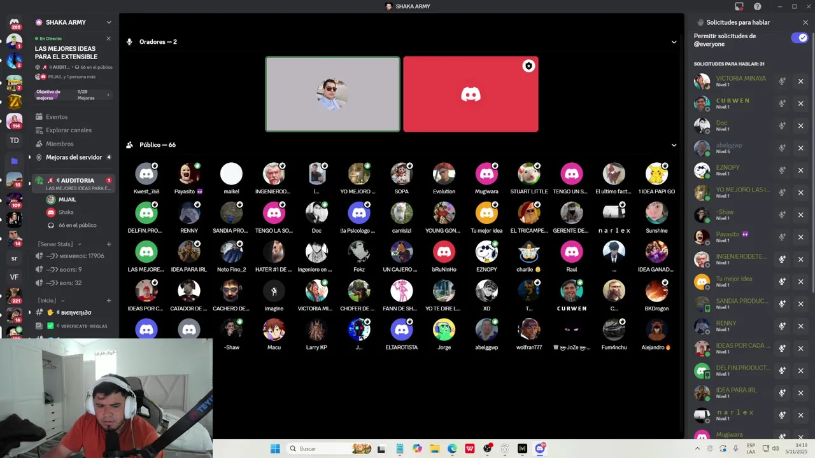This screenshot has width=815, height=458.
Task: Dismiss abelggwp's speak request
Action: 801,148
